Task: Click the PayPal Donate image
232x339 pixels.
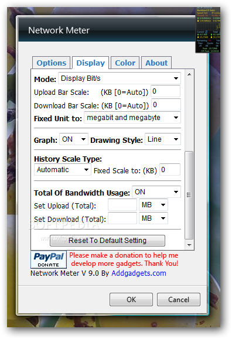Action: point(49,259)
